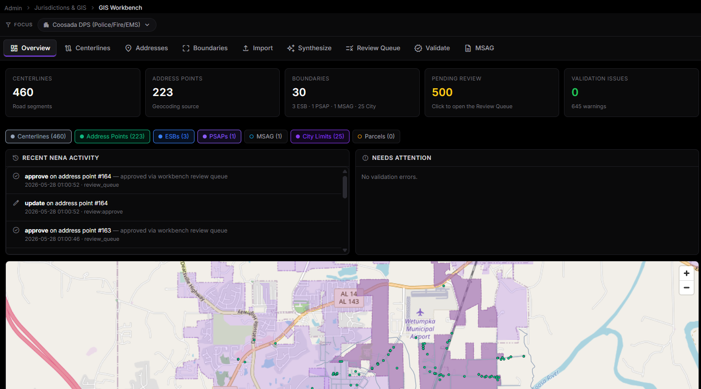Click pencil icon on update #164 entry
Screen dimensions: 701x389
(16, 203)
